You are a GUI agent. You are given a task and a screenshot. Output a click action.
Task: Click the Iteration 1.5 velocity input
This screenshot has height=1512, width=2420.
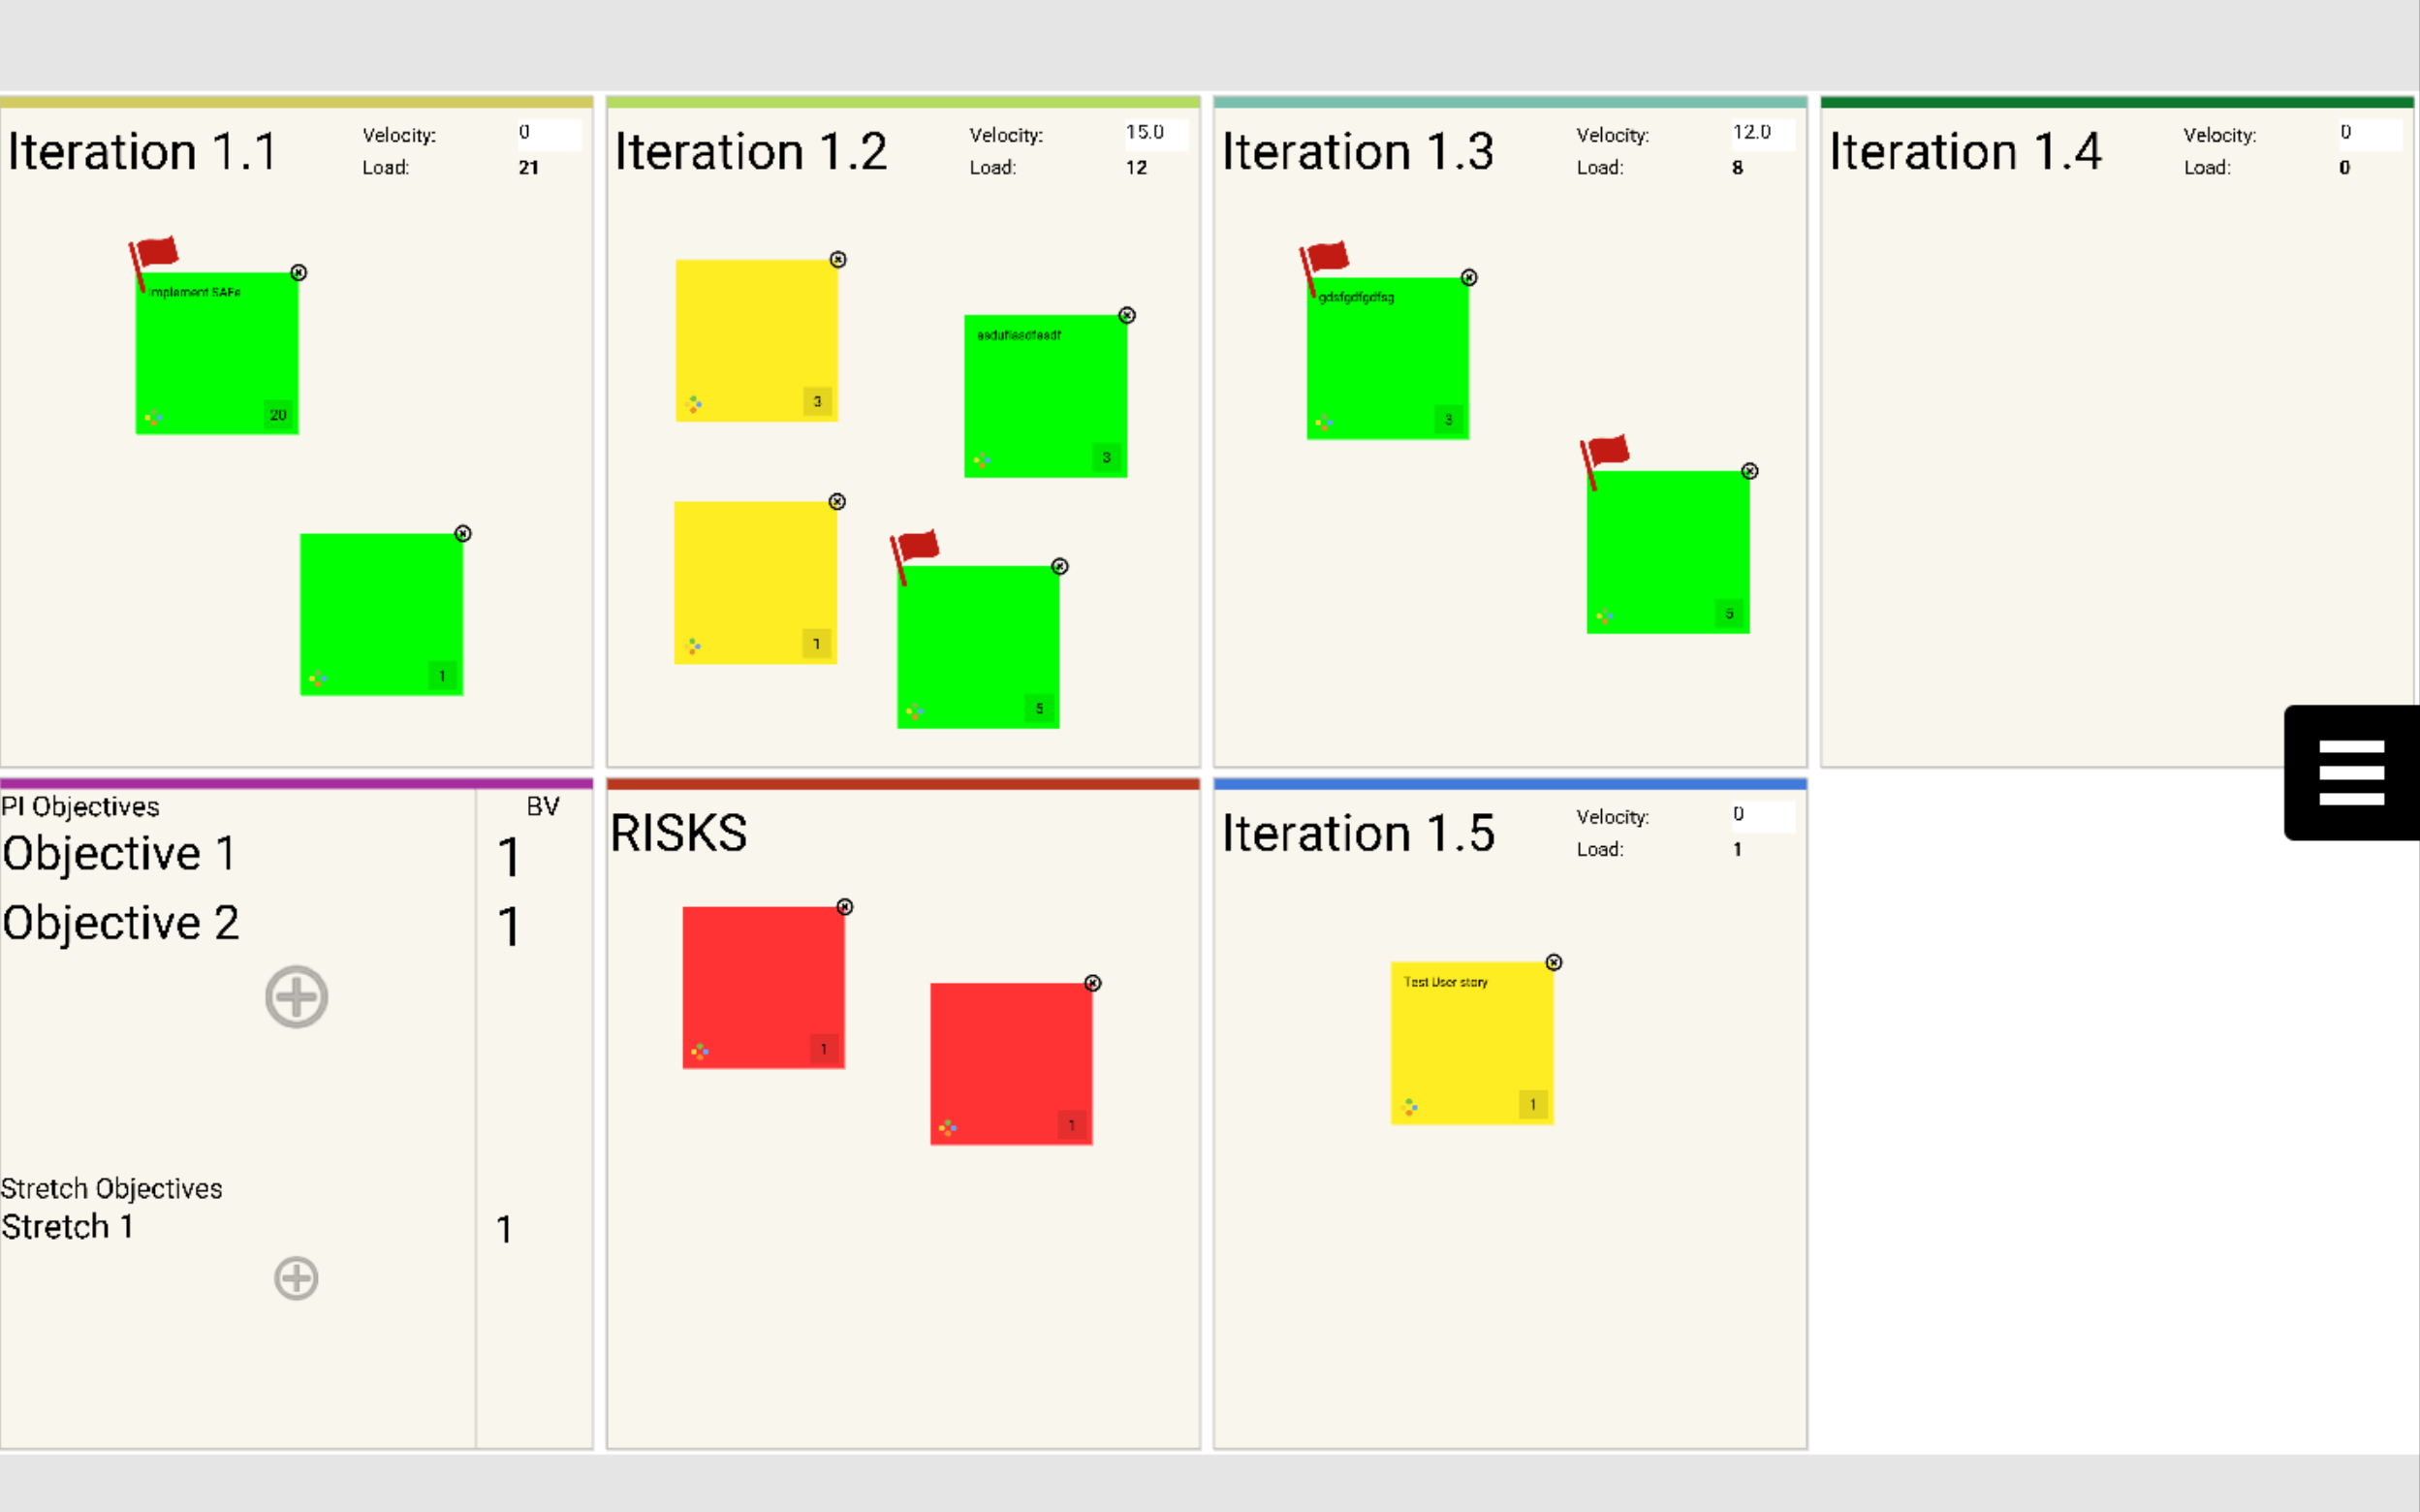[1762, 815]
